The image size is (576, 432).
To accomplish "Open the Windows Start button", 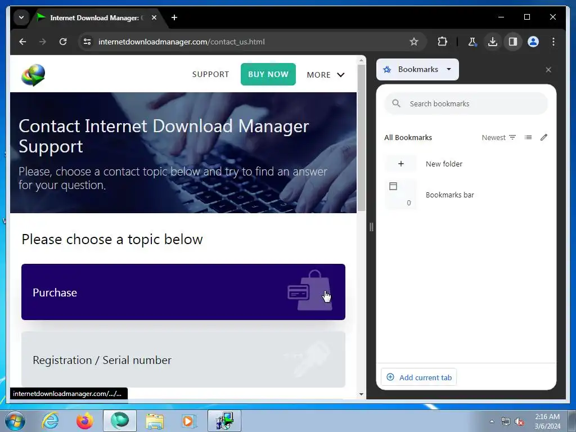I will tap(15, 421).
